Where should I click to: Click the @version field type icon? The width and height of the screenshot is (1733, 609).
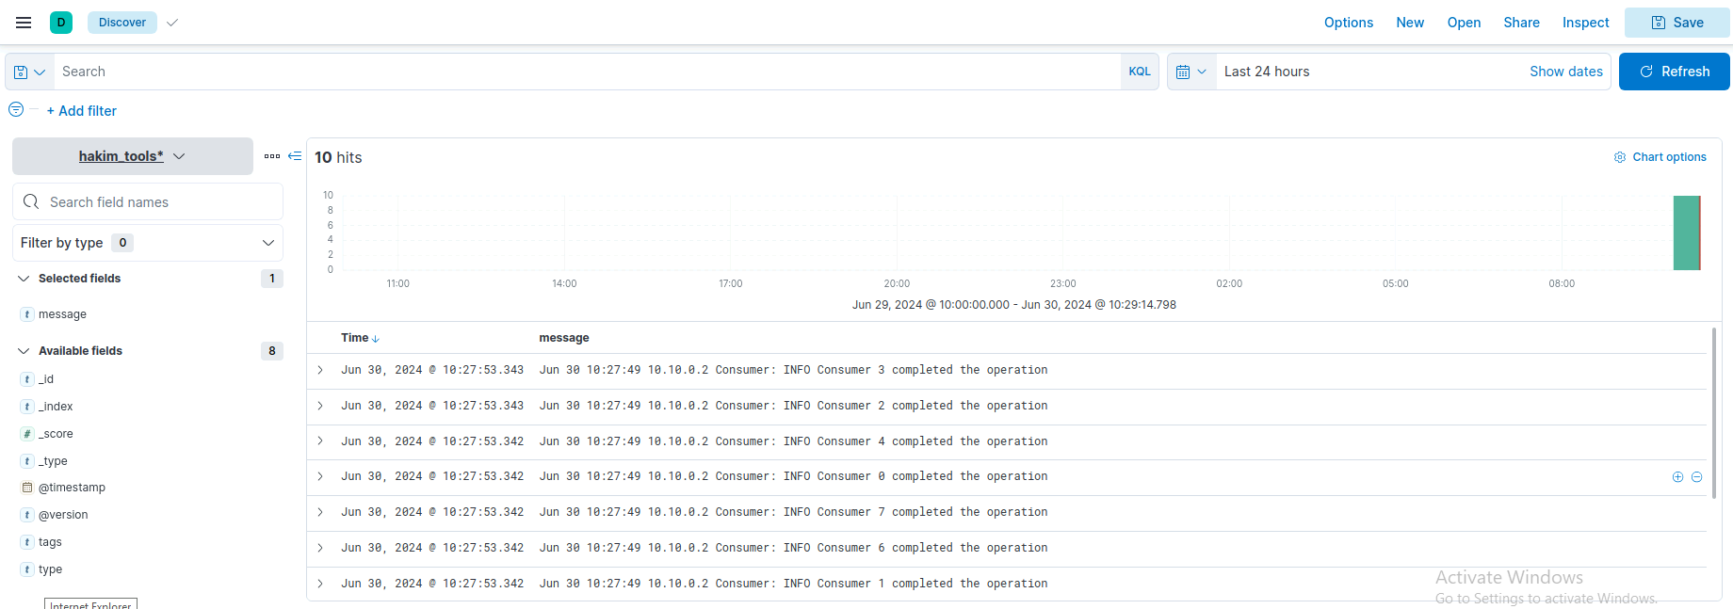click(x=27, y=515)
